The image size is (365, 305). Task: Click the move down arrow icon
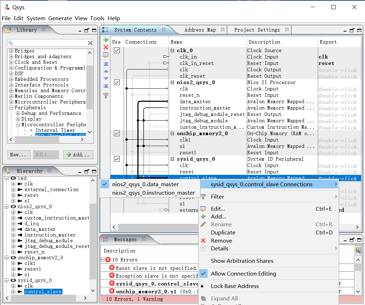tap(105, 78)
